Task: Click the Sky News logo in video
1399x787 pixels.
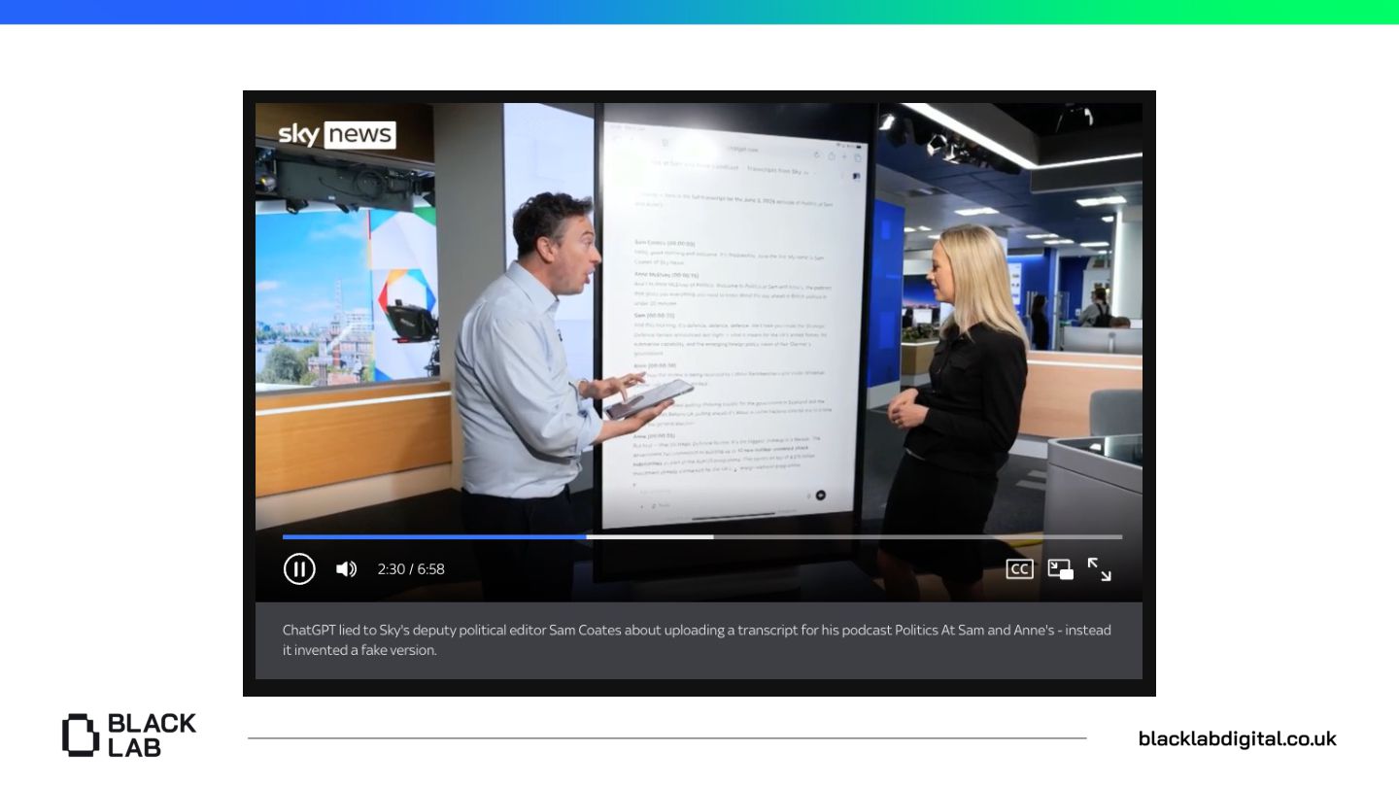Action: pos(336,134)
